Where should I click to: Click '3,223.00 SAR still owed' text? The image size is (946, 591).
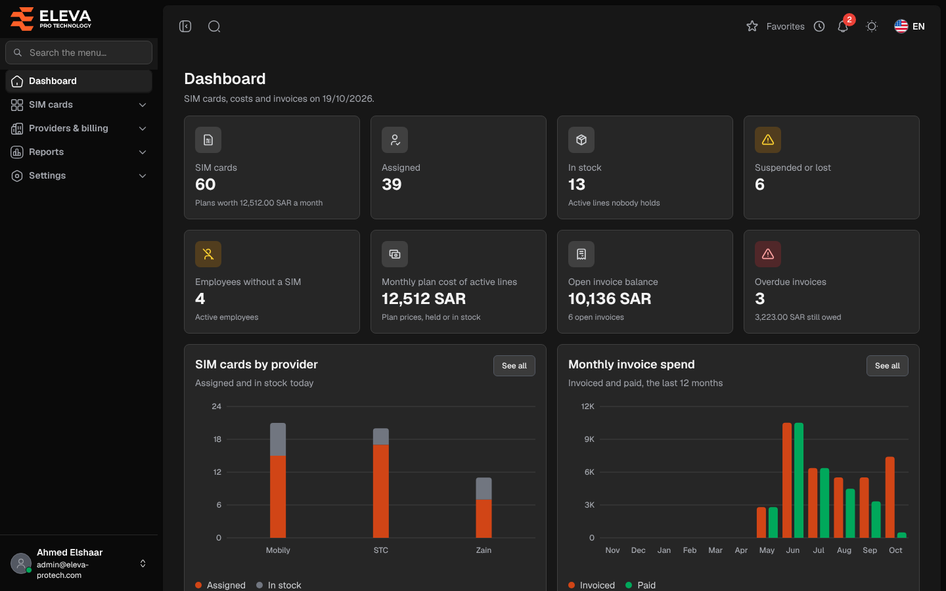point(798,317)
